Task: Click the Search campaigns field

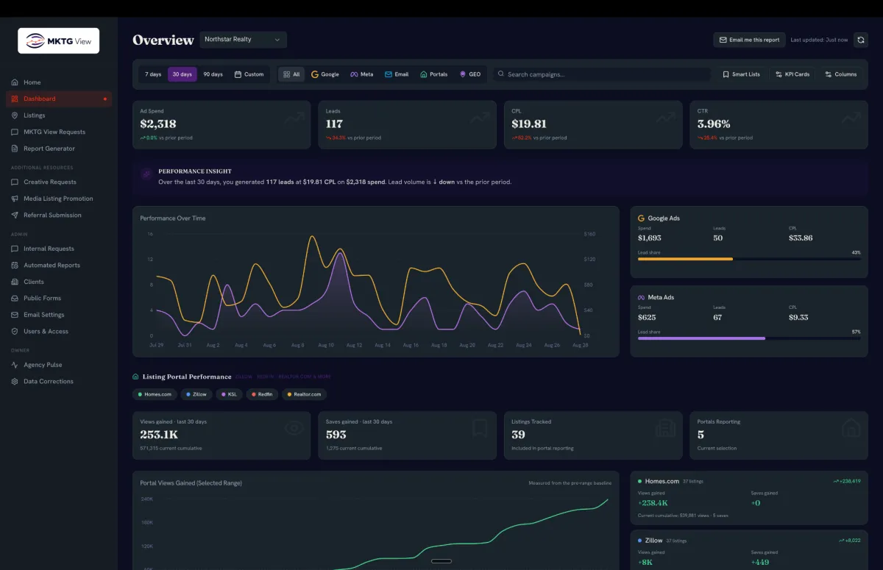Action: pyautogui.click(x=601, y=74)
